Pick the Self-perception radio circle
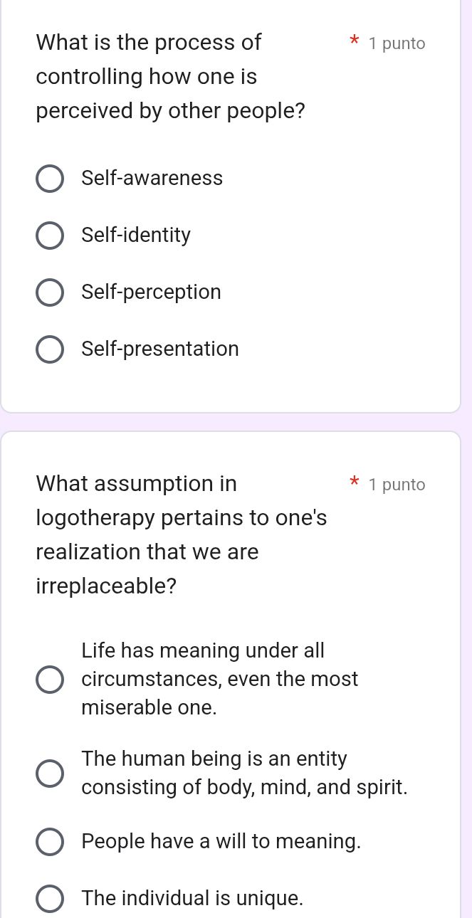This screenshot has height=918, width=472. coord(49,292)
